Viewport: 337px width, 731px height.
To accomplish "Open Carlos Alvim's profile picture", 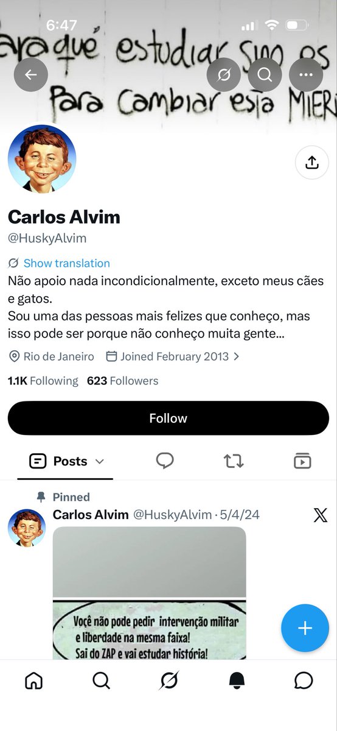I will click(42, 159).
